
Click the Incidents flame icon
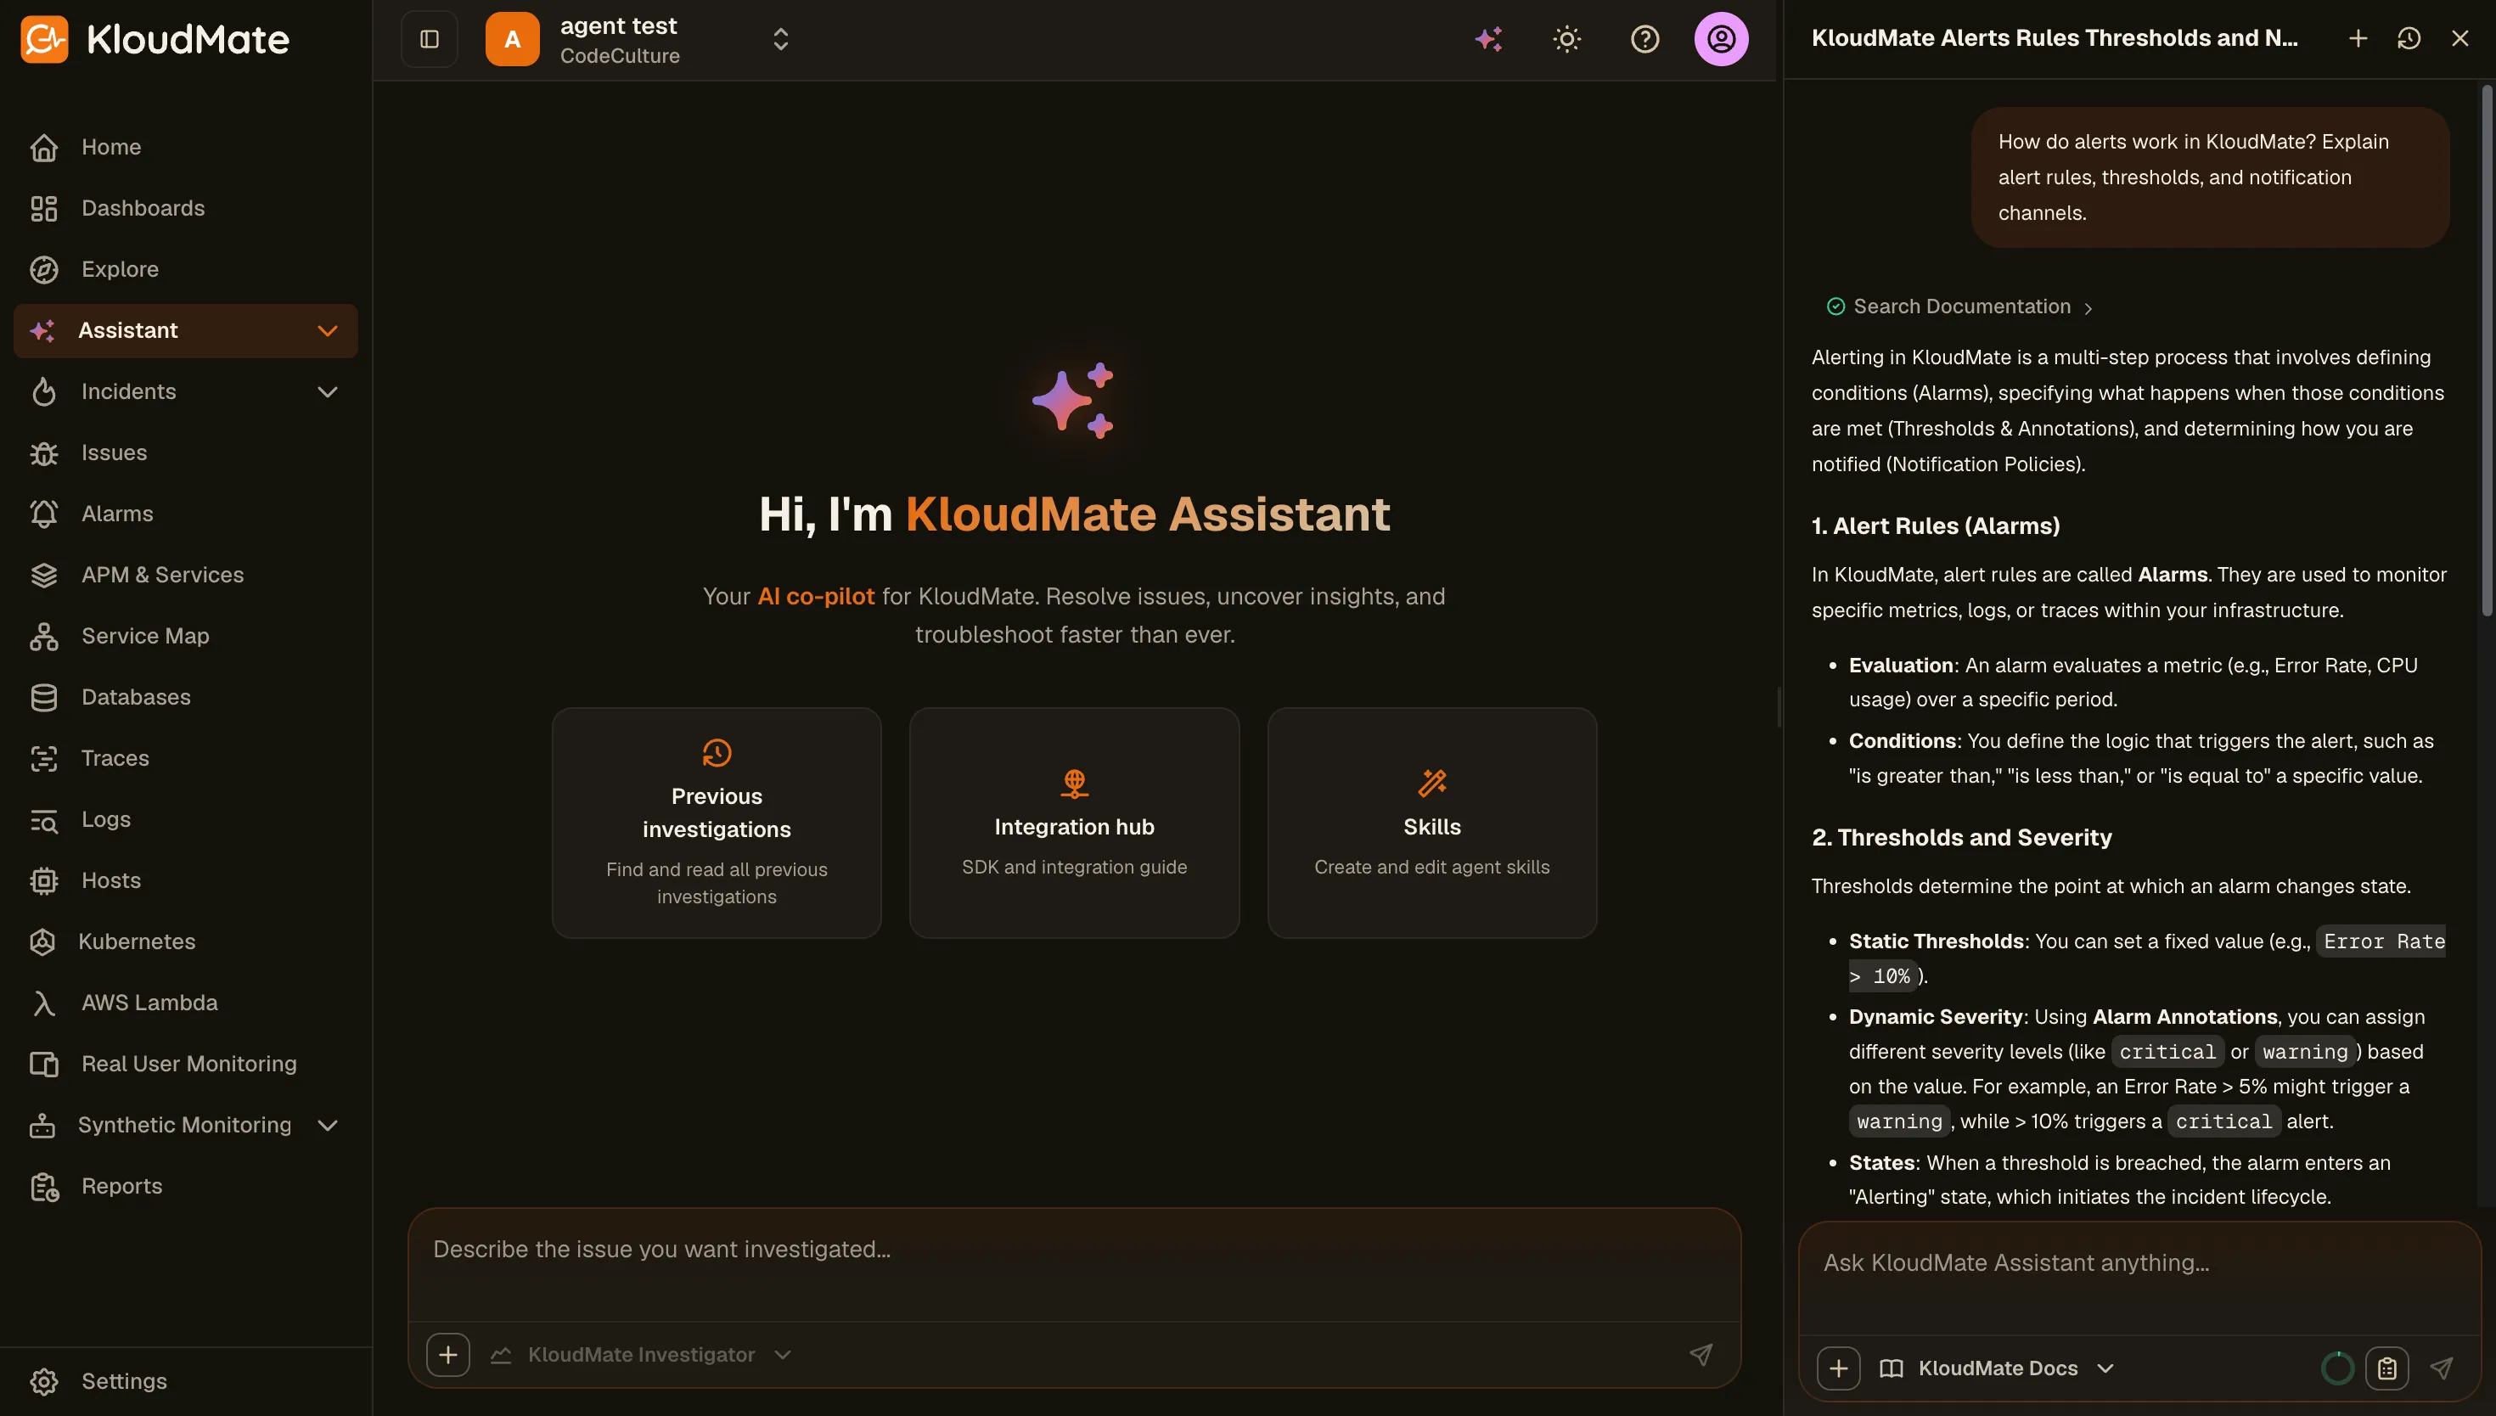44,392
